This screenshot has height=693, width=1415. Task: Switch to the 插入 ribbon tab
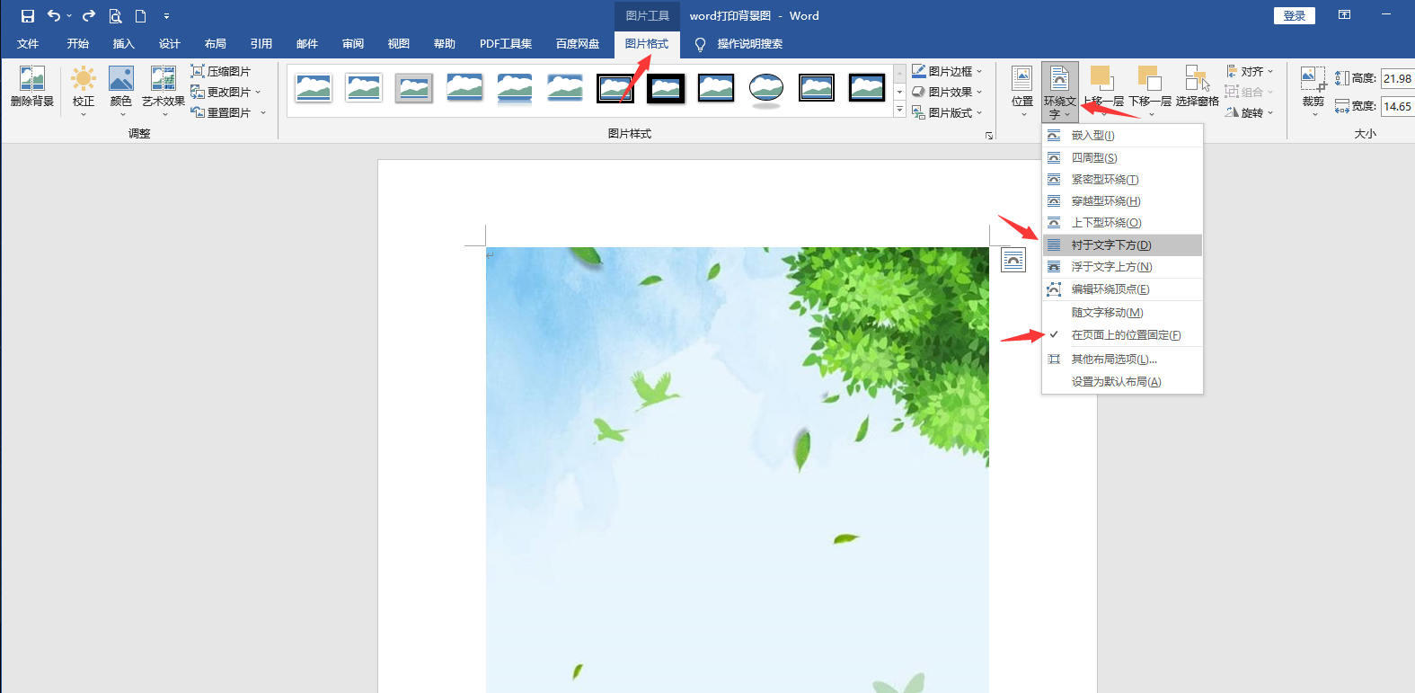pos(123,44)
